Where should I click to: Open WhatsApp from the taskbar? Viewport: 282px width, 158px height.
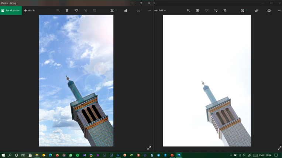(x=70, y=155)
